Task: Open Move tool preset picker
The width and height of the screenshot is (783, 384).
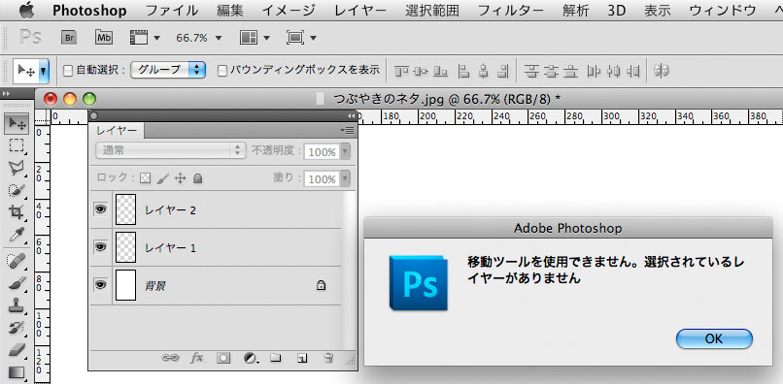Action: (x=44, y=72)
